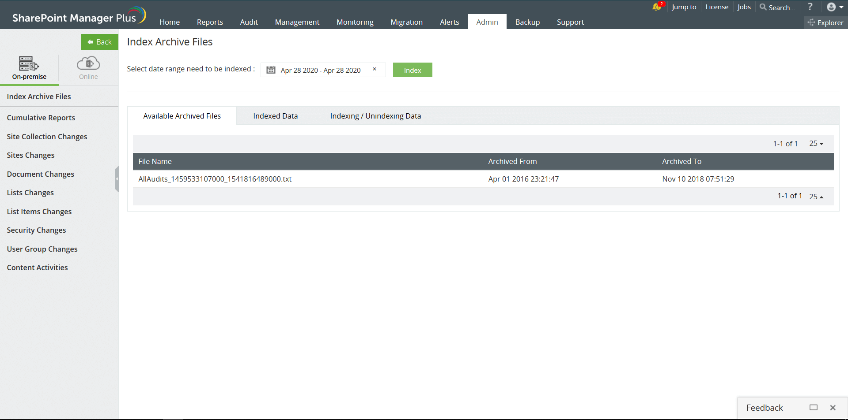Viewport: 848px width, 420px height.
Task: Click the Archived From column header
Action: click(x=513, y=161)
